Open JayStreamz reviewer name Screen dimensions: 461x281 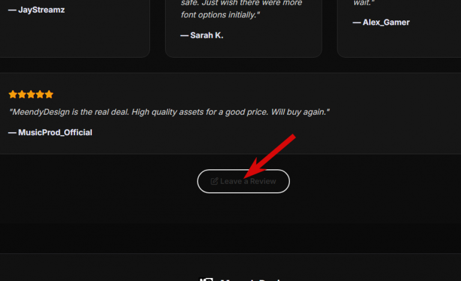41,10
